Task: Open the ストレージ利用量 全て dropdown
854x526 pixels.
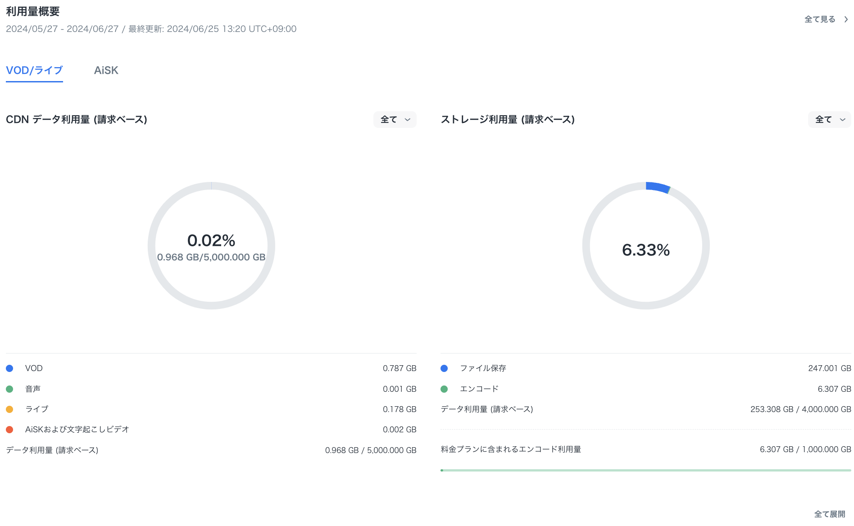Action: (829, 120)
